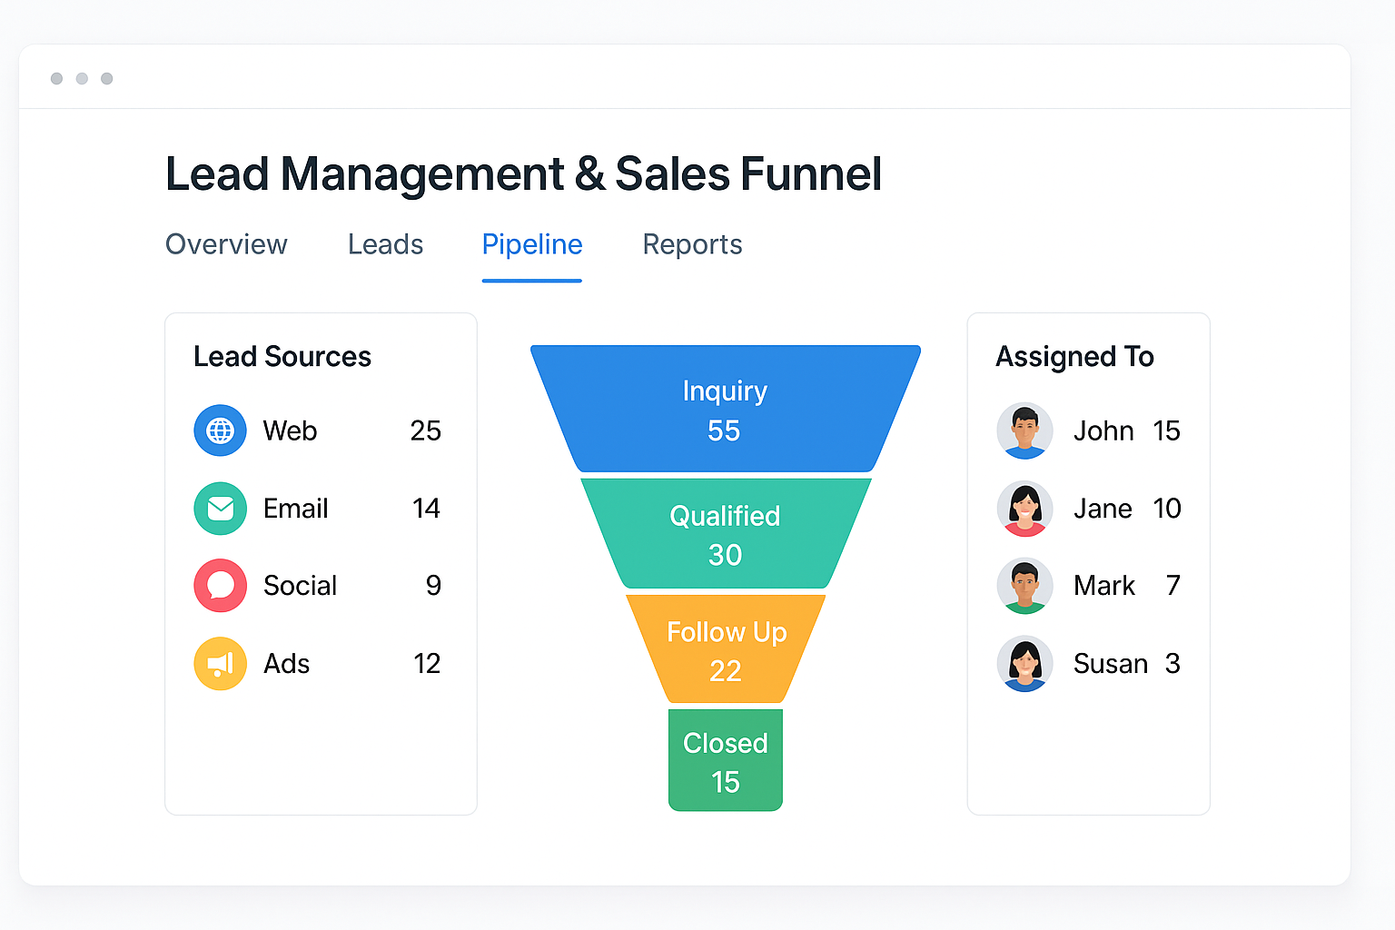Select the Ads megaphone icon
1395x930 pixels.
pos(220,664)
